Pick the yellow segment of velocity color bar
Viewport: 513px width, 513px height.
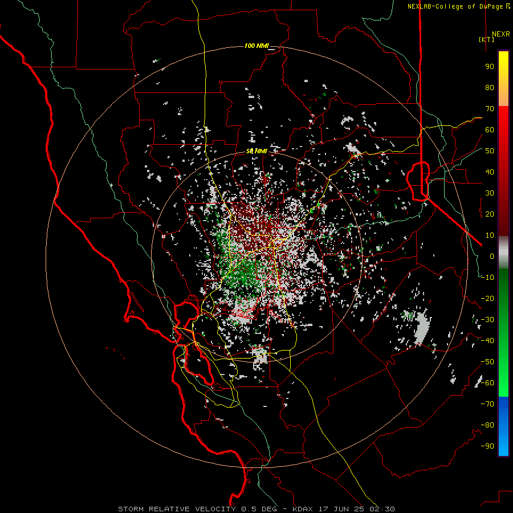pyautogui.click(x=503, y=79)
